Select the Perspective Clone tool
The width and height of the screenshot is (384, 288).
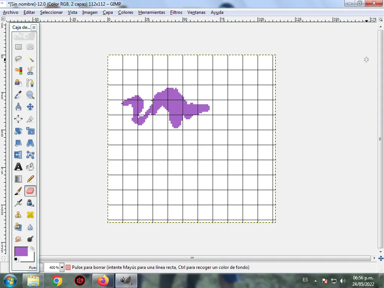point(18,227)
